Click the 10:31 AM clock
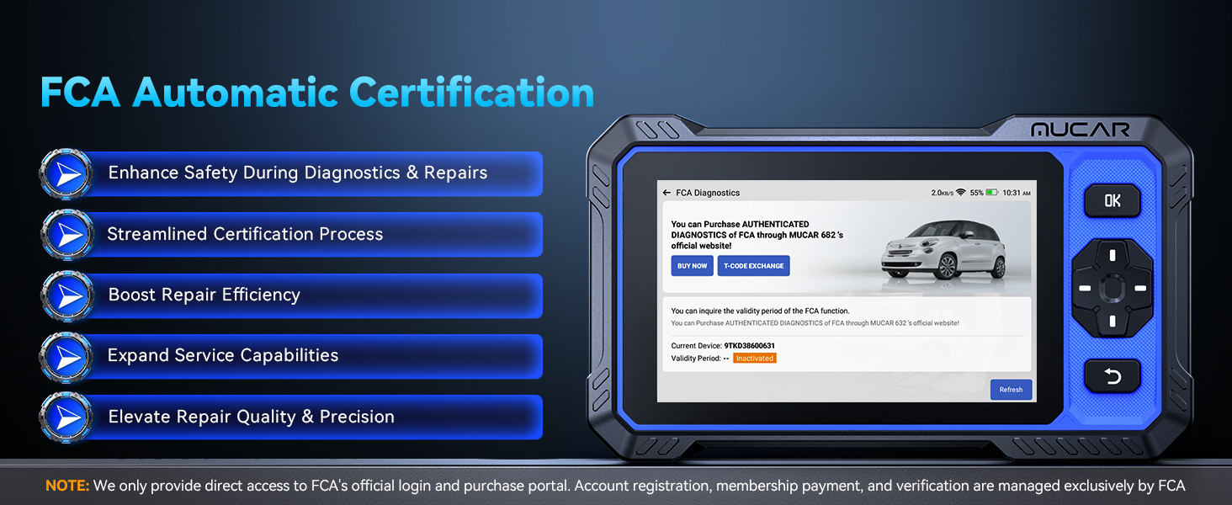The image size is (1232, 505). [x=1017, y=193]
